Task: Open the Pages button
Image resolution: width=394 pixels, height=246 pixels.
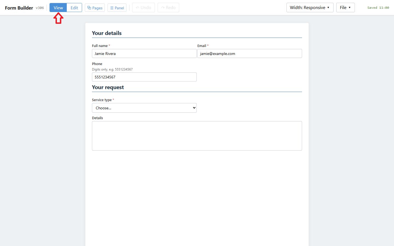Action: [x=95, y=8]
